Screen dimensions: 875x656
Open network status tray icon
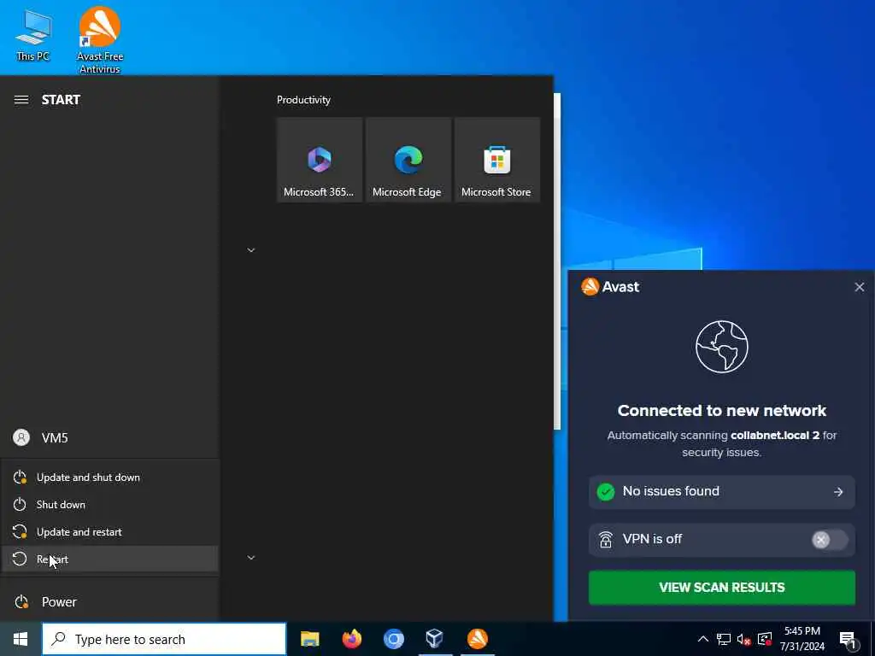click(x=724, y=639)
